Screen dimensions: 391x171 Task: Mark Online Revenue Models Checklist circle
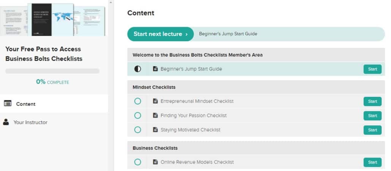tap(137, 162)
